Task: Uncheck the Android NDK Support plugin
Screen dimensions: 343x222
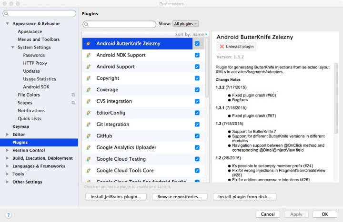Action: pos(197,55)
